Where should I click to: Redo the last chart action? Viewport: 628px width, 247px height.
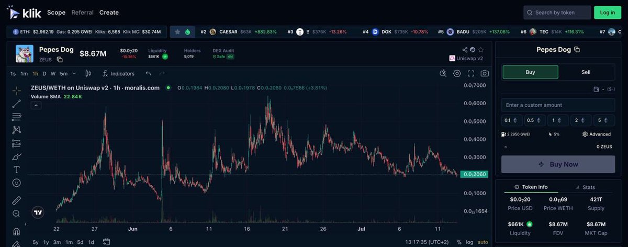[162, 74]
